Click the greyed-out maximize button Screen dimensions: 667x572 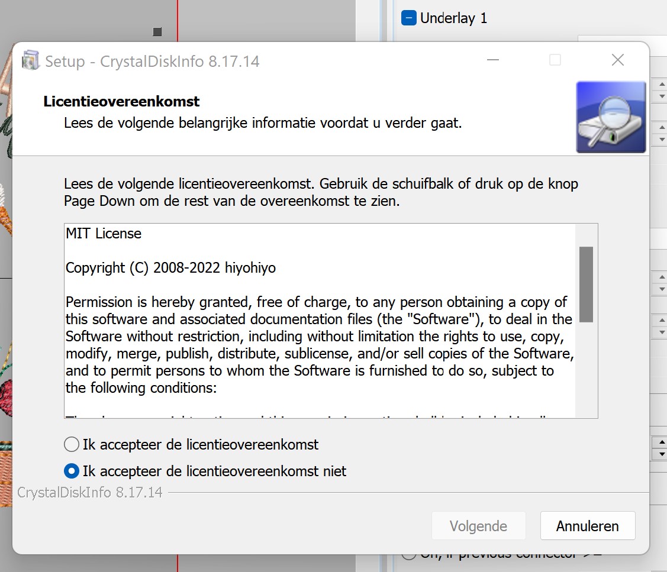[x=555, y=60]
